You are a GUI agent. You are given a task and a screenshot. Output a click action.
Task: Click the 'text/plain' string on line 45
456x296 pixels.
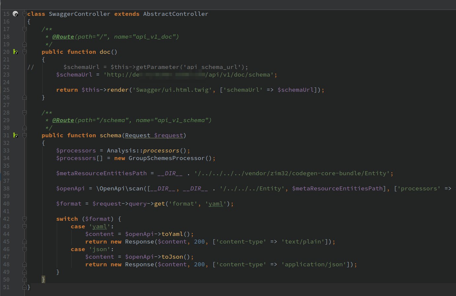(x=303, y=242)
